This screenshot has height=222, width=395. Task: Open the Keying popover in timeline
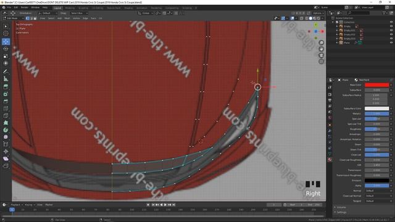pyautogui.click(x=30, y=205)
